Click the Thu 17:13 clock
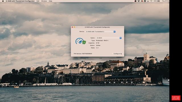 pyautogui.click(x=165, y=1)
